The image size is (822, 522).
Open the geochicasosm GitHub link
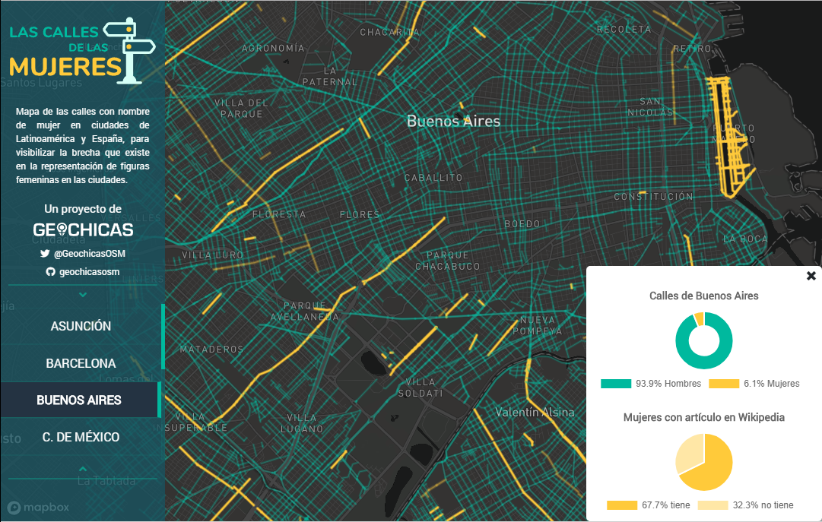click(89, 272)
